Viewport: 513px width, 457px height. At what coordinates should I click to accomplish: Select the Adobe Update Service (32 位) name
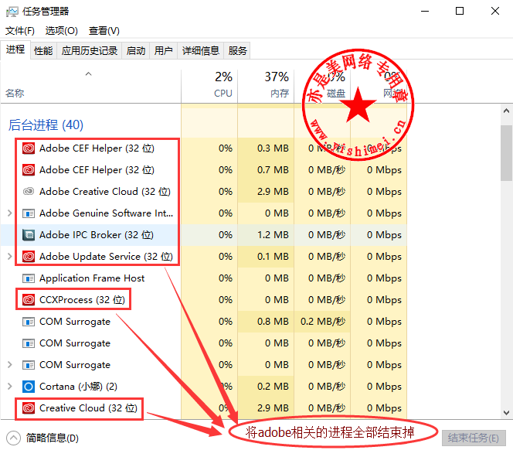point(106,257)
